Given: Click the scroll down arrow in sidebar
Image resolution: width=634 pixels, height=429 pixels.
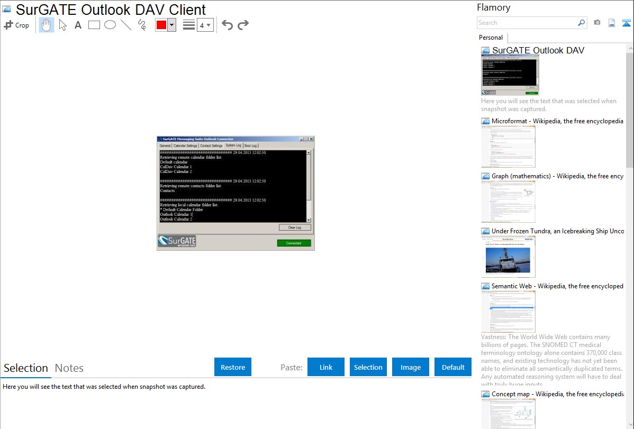Looking at the screenshot, I should [x=630, y=424].
